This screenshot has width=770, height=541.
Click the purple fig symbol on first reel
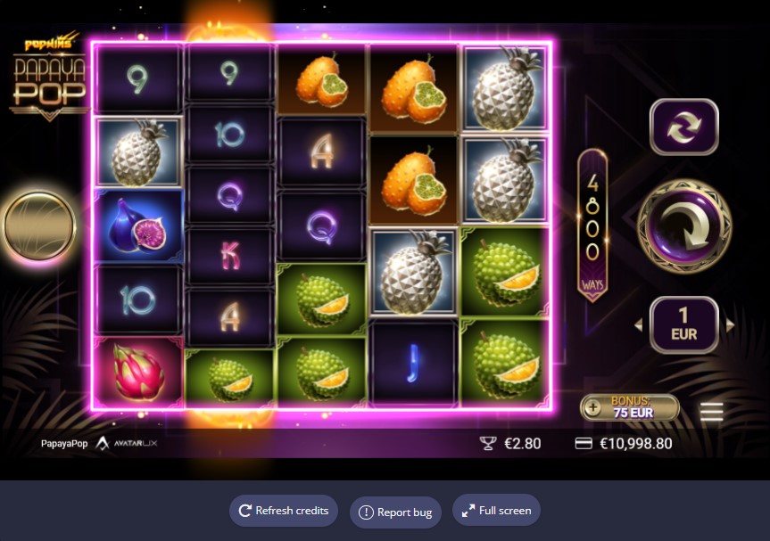coord(138,226)
